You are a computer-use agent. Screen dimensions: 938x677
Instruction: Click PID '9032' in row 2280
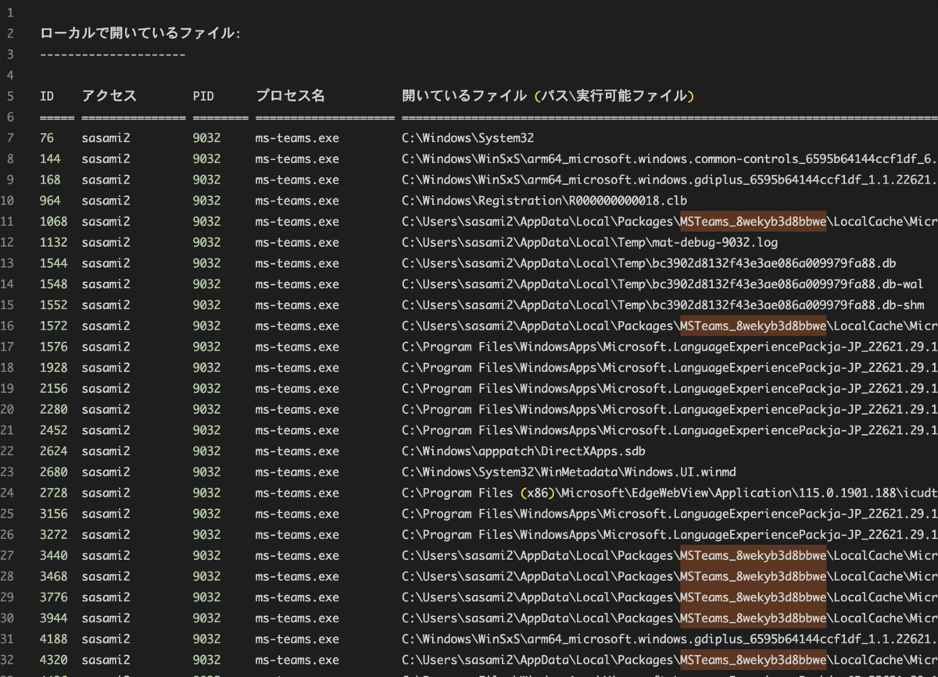[x=206, y=410]
